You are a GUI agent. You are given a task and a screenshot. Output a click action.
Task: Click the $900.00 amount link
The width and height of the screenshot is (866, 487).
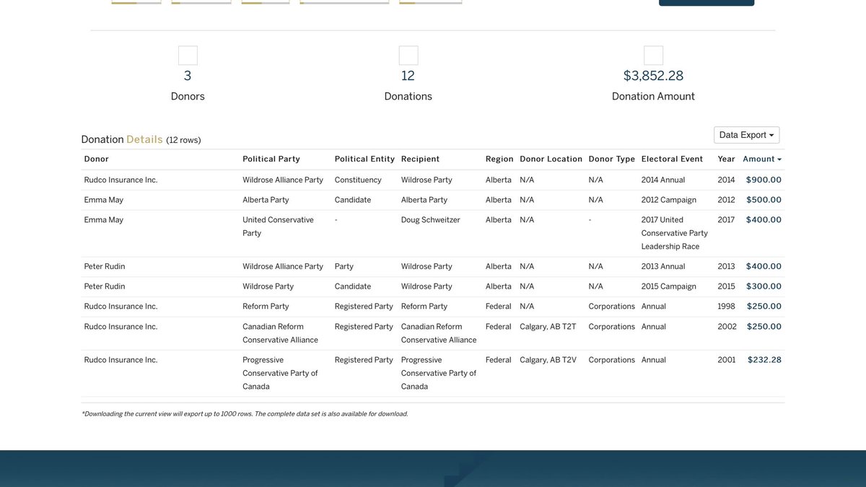tap(764, 178)
